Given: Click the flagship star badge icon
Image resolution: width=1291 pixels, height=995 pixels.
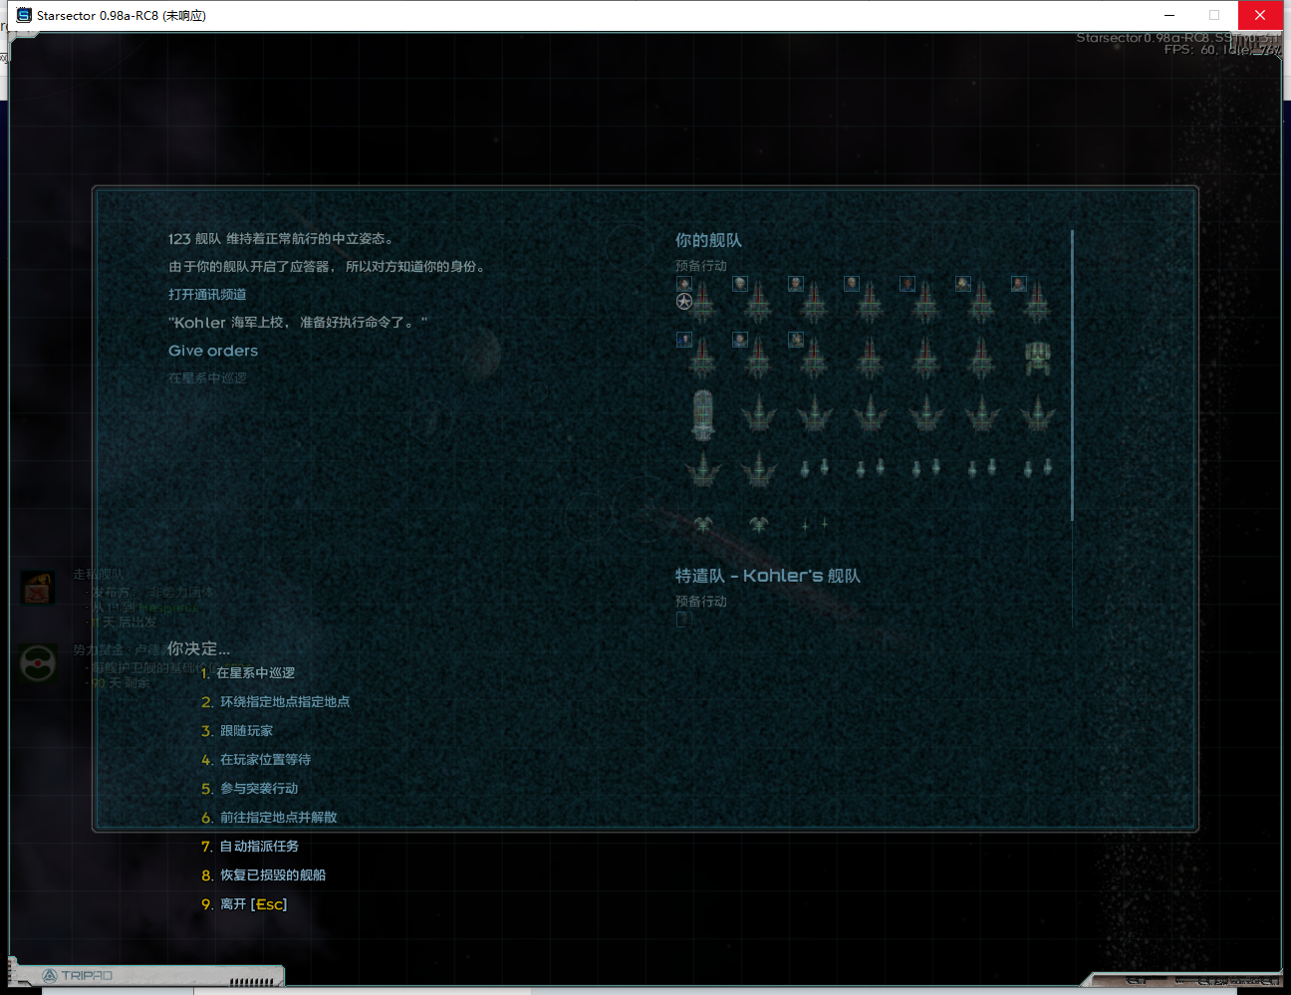Looking at the screenshot, I should [683, 301].
